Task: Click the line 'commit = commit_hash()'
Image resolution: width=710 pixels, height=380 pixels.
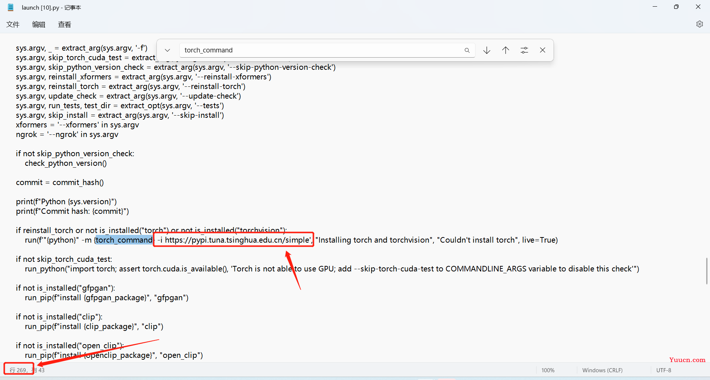Action: tap(60, 182)
